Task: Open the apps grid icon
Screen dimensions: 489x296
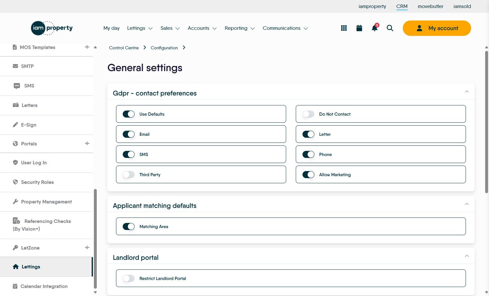Action: (344, 28)
